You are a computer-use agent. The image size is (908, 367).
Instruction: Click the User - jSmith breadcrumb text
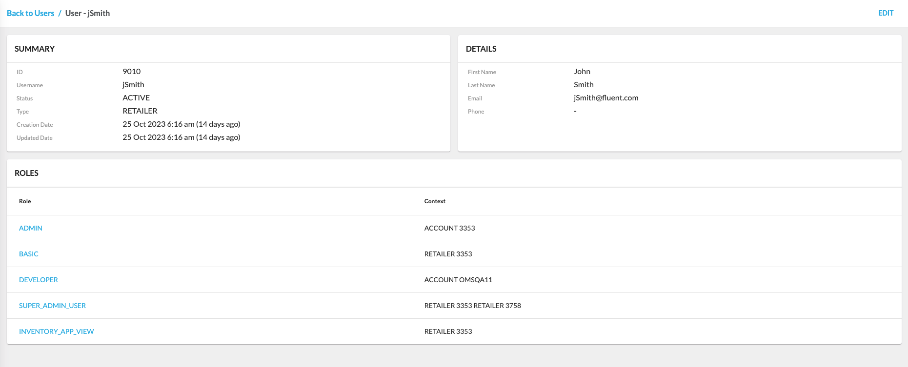click(x=87, y=13)
